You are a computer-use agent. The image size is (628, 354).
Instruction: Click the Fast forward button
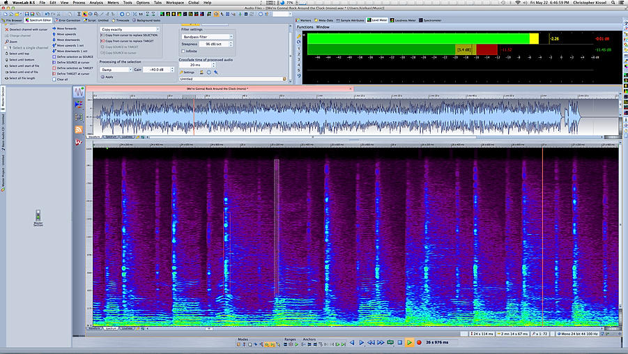coord(381,342)
